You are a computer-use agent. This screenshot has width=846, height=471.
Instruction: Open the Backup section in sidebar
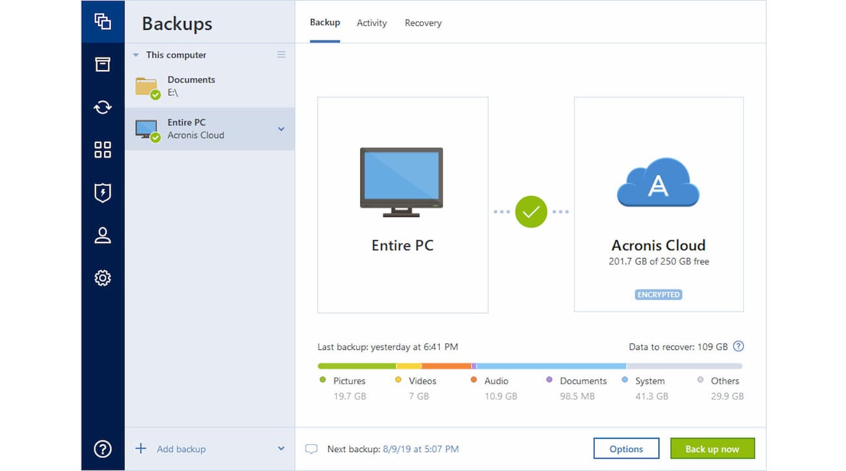(103, 21)
